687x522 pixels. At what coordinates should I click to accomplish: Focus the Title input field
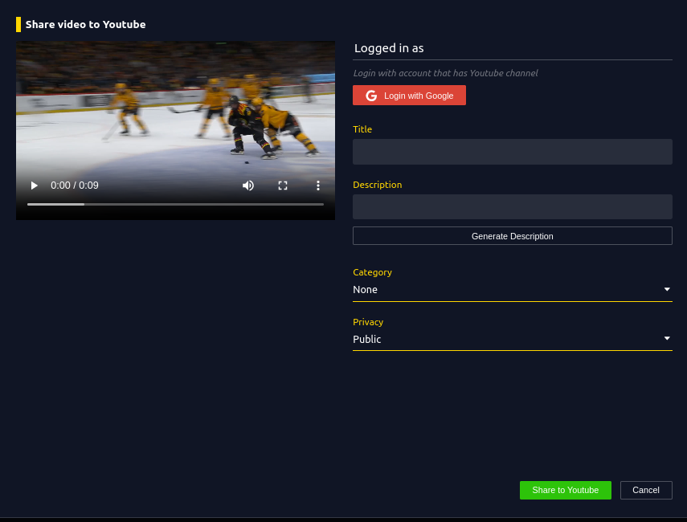[512, 152]
